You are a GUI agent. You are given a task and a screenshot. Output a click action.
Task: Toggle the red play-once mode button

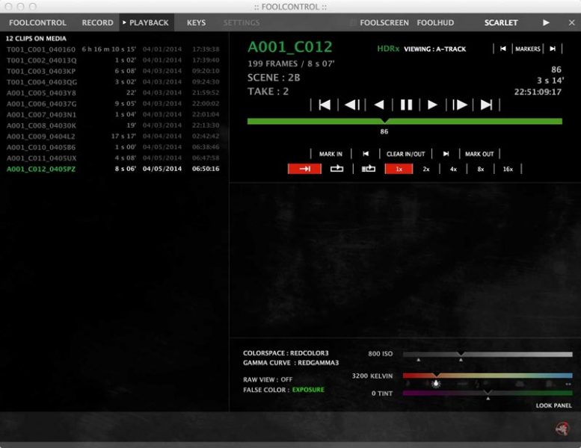[x=304, y=169]
